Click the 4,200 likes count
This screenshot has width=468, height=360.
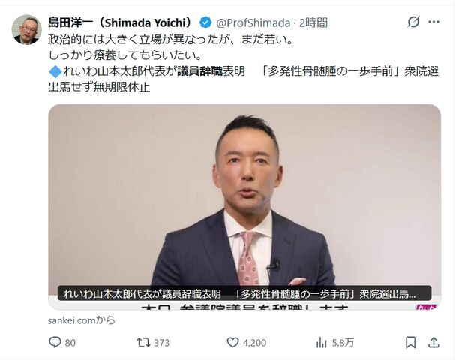tap(254, 343)
